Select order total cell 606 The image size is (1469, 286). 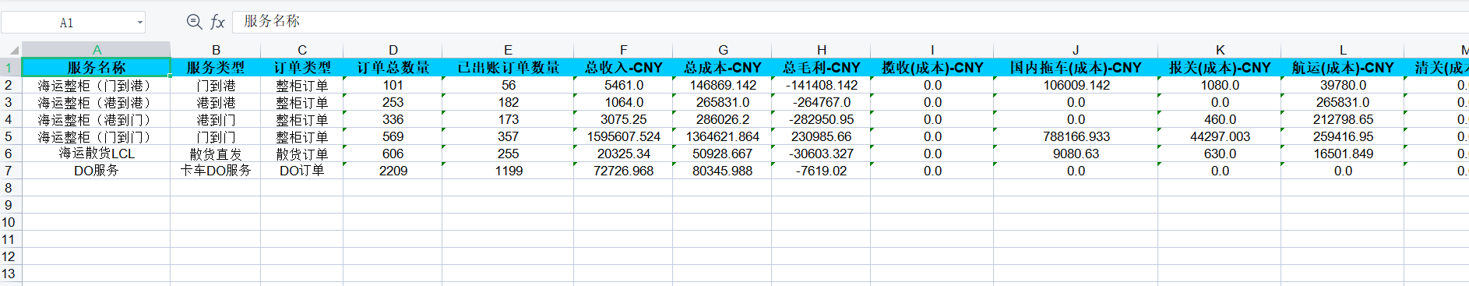[x=393, y=154]
